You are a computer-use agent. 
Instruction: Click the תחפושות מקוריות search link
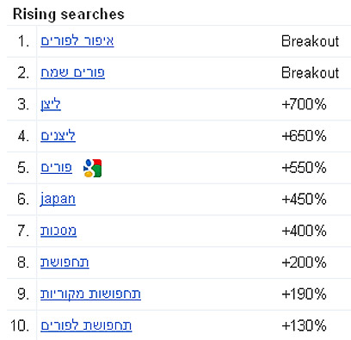[90, 294]
